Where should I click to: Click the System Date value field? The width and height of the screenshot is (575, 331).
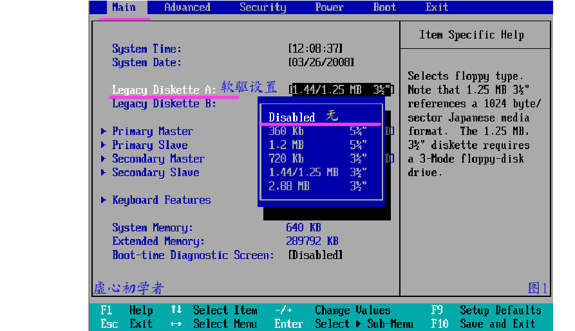321,62
